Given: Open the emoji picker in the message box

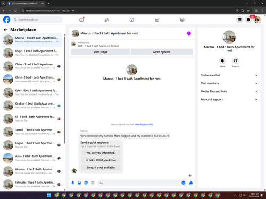Looking at the screenshot, I should tap(184, 183).
